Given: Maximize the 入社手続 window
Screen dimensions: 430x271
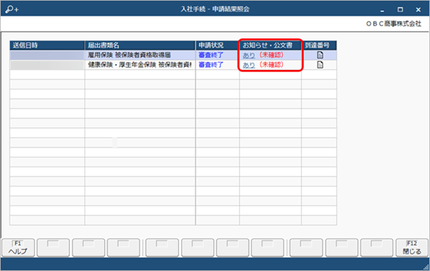Looking at the screenshot, I should (400, 10).
